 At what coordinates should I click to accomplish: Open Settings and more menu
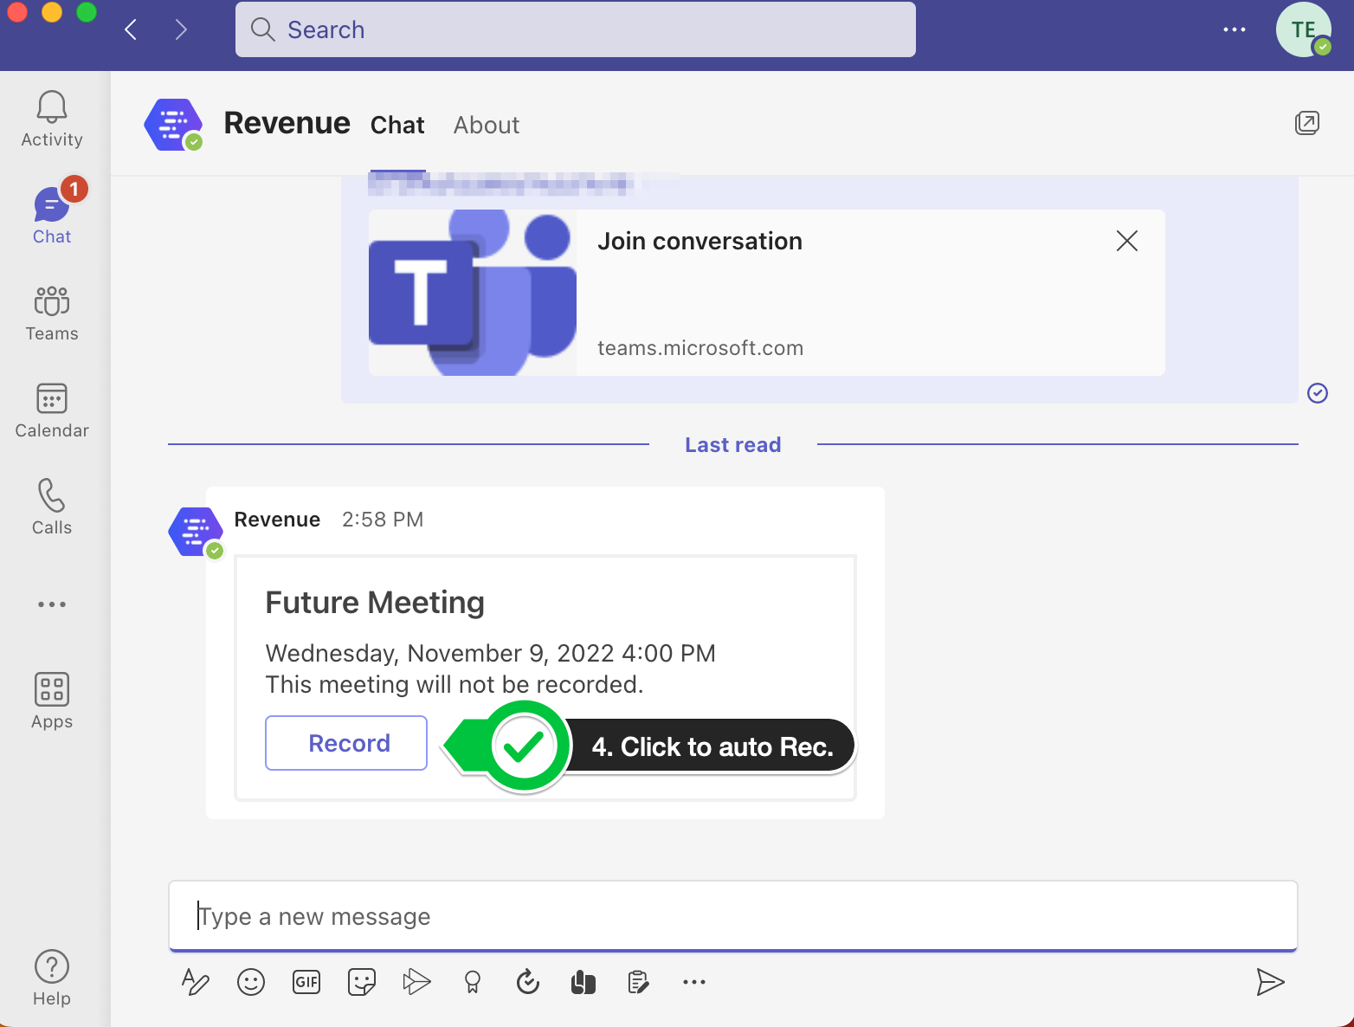pyautogui.click(x=1234, y=29)
